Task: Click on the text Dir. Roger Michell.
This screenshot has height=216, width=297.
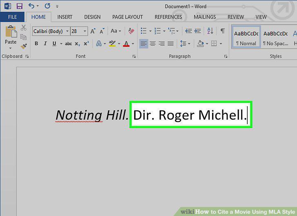Action: (190, 115)
